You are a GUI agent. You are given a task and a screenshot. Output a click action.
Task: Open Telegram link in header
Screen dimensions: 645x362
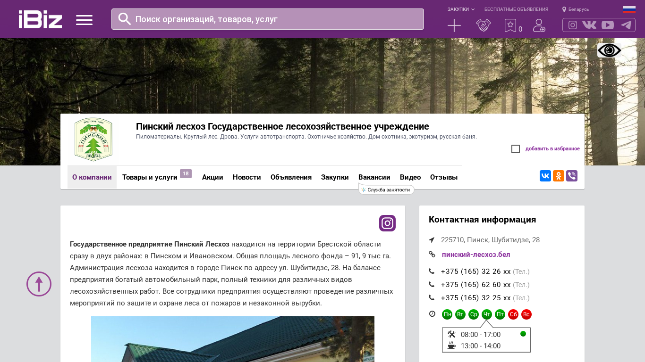pyautogui.click(x=626, y=25)
